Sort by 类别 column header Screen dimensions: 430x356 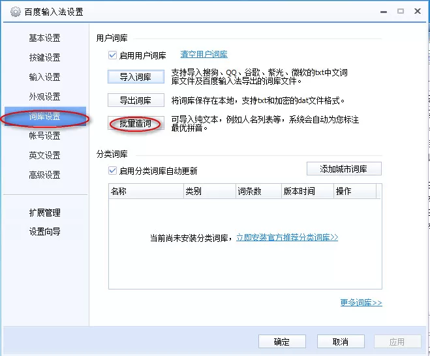coord(209,191)
